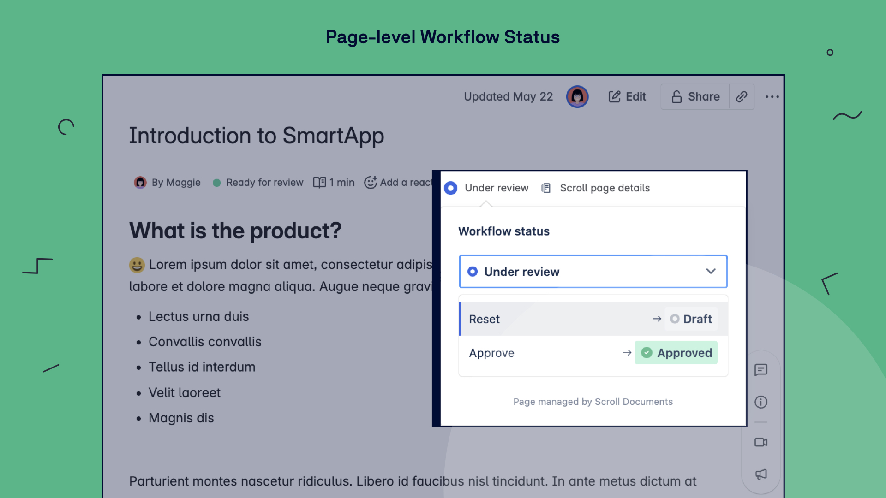Click the copy link icon

coord(742,96)
